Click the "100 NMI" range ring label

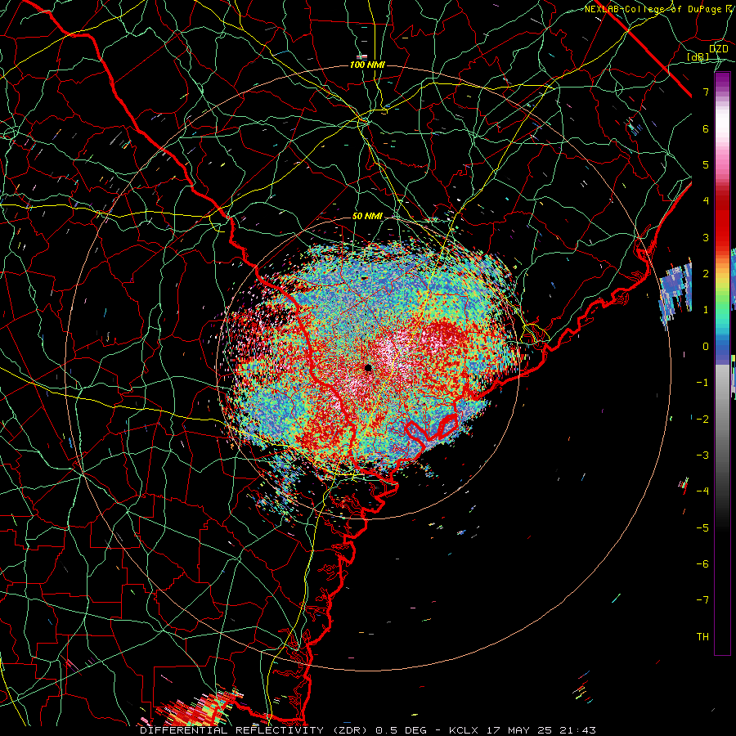click(x=367, y=65)
